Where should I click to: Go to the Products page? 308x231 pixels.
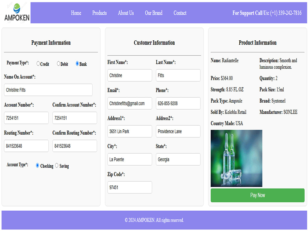coord(99,13)
